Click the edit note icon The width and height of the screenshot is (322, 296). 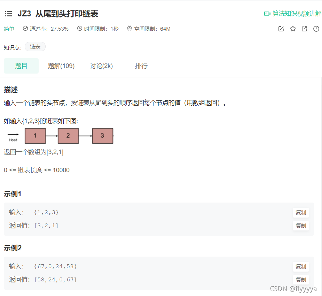(x=281, y=29)
